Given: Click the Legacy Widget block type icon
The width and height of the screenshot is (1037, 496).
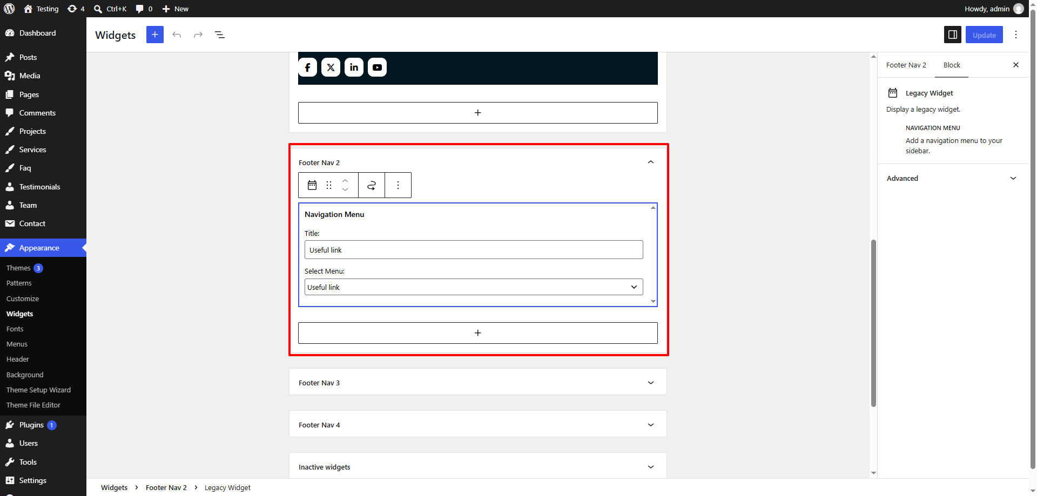Looking at the screenshot, I should (312, 185).
